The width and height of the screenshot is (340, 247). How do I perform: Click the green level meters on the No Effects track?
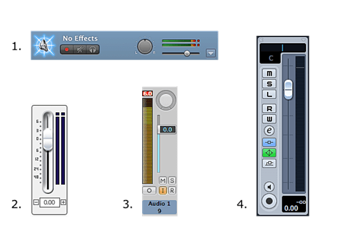pos(181,43)
